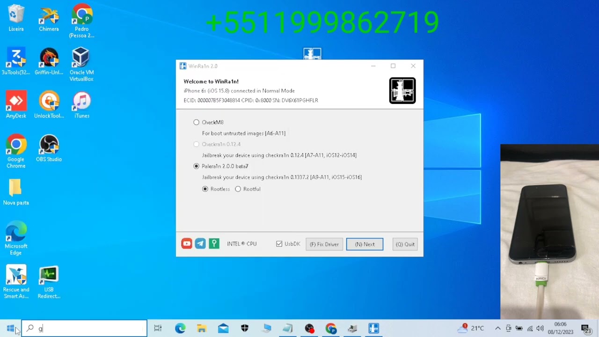599x337 pixels.
Task: Open the Telegram link icon in WinRa1n
Action: pyautogui.click(x=200, y=243)
